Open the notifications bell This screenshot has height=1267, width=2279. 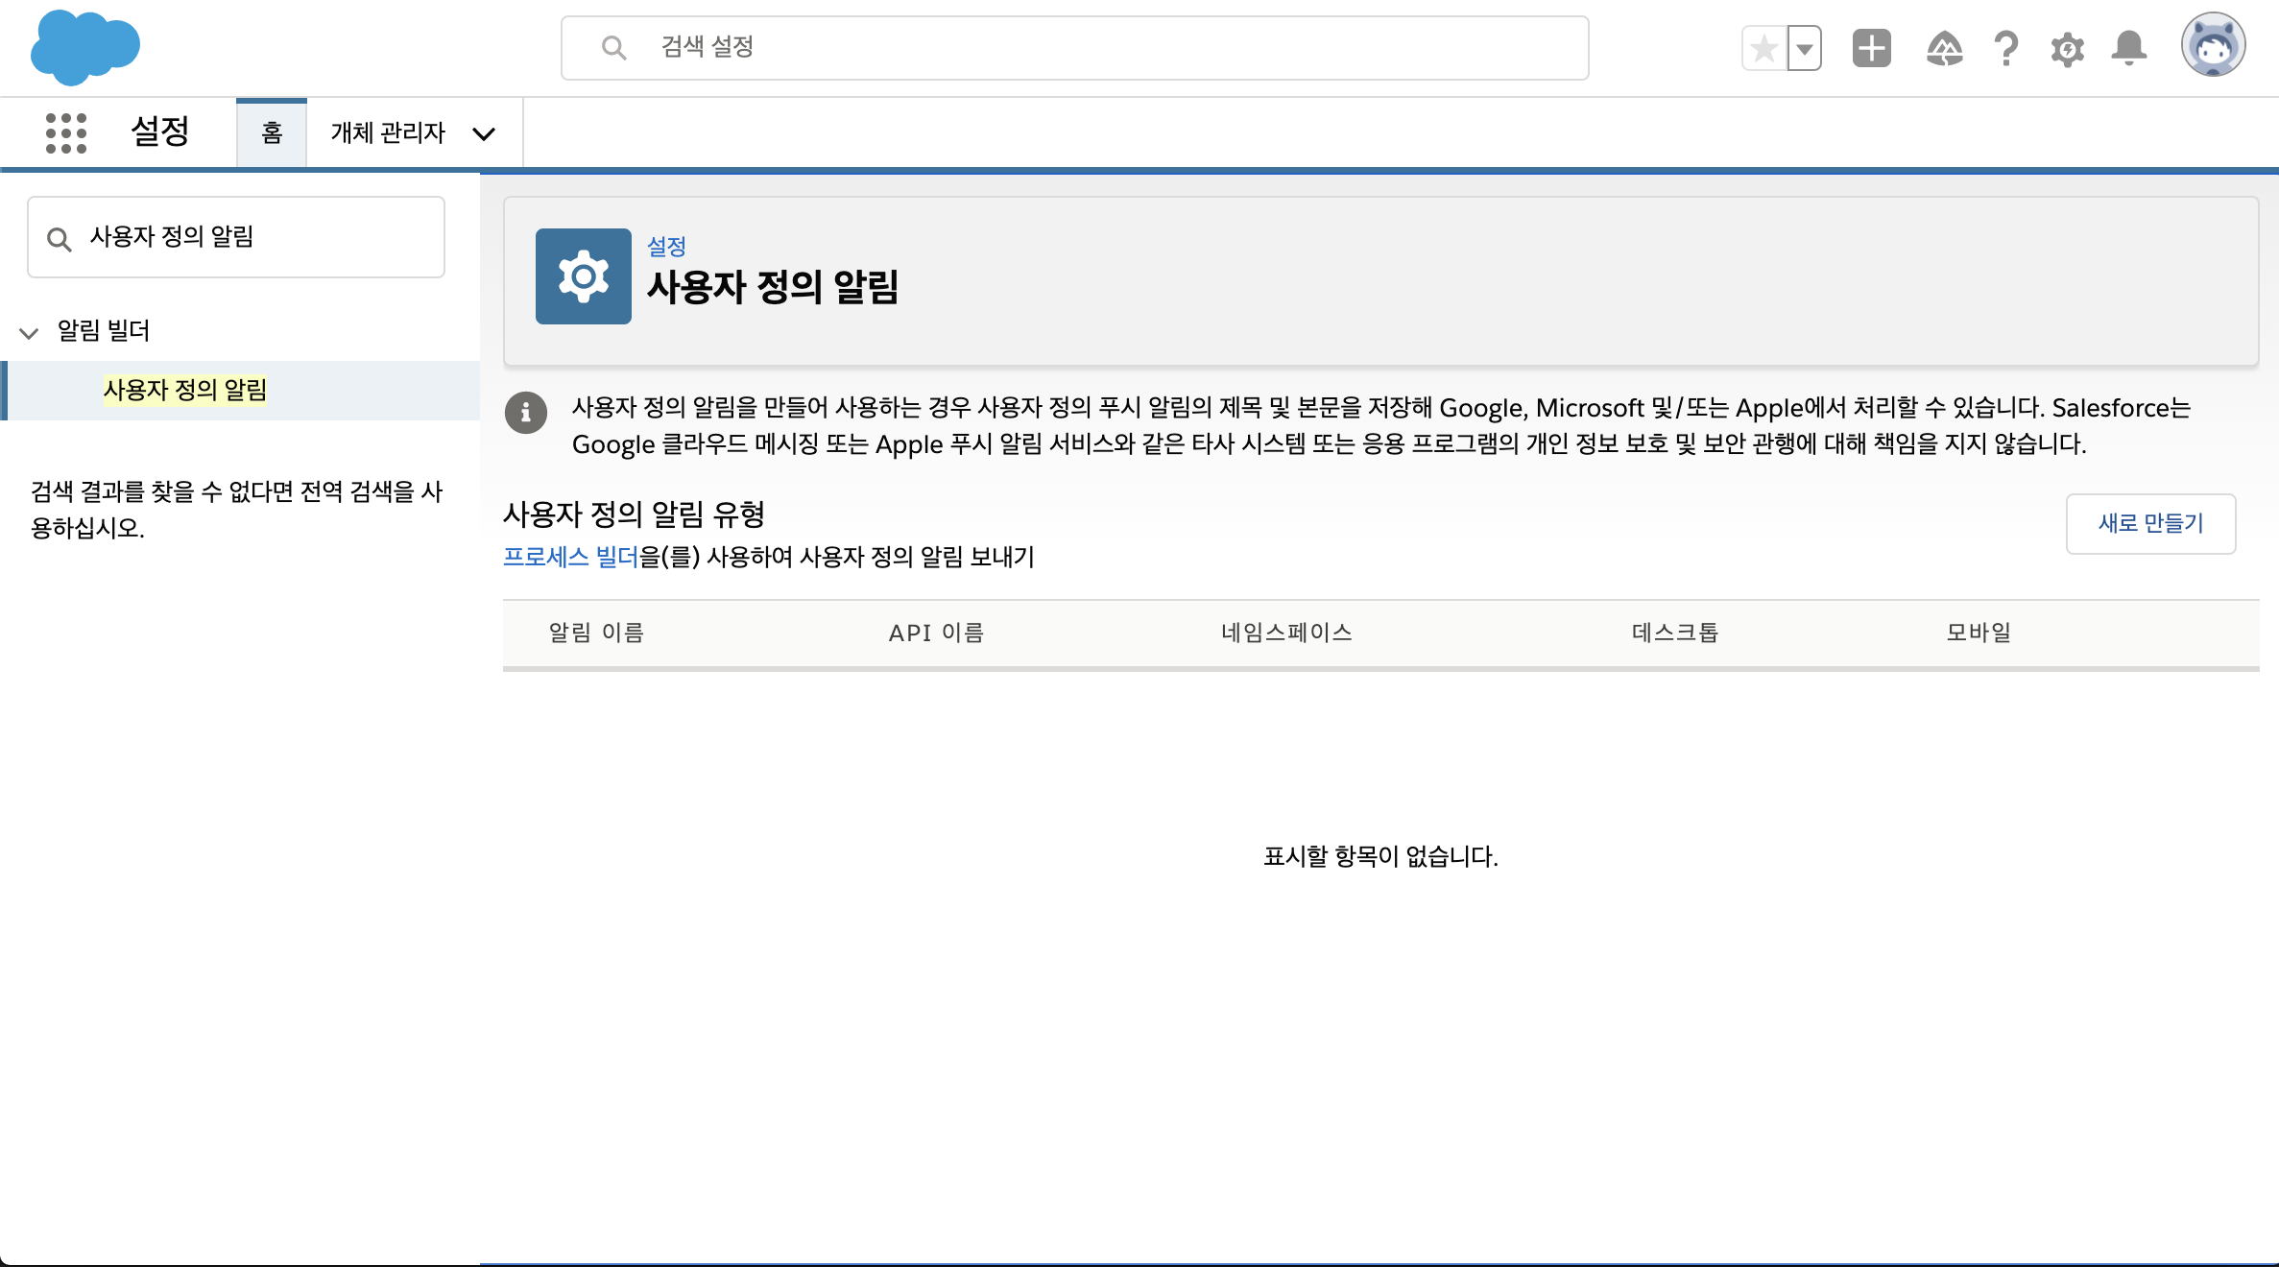(2128, 48)
